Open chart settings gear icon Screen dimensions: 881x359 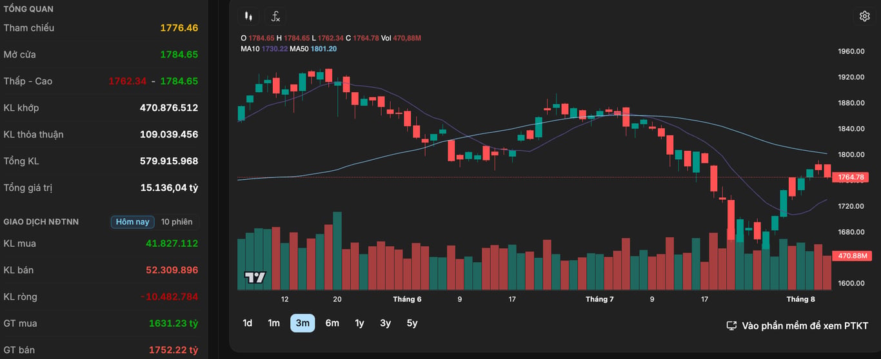point(865,16)
